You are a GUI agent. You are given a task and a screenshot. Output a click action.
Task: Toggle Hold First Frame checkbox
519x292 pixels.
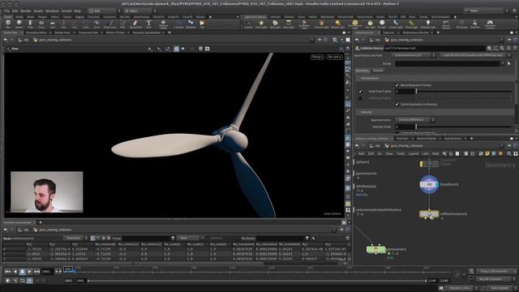(360, 92)
